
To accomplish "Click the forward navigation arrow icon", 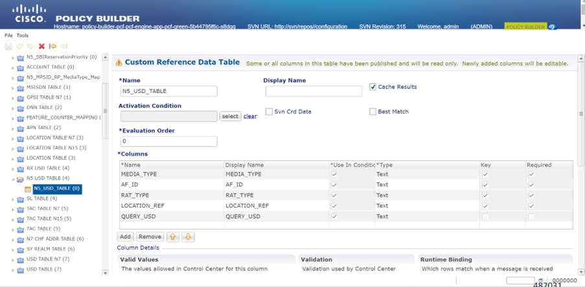I will (x=63, y=46).
